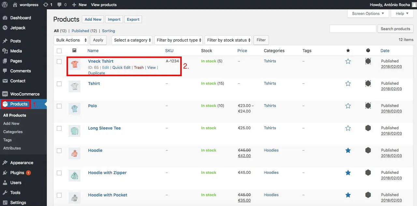The image size is (417, 206).
Task: Click the Add New button beside Products
Action: pyautogui.click(x=93, y=19)
